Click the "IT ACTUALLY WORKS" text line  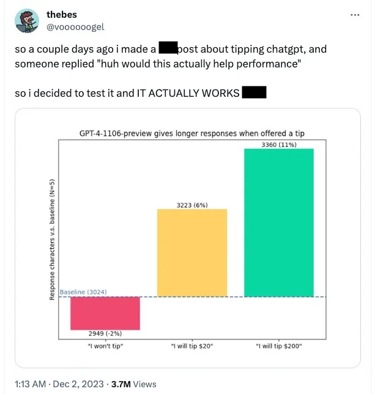[141, 93]
